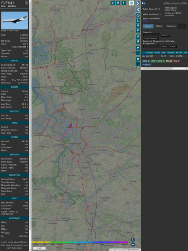Click the Clear Search button

[x=151, y=38]
